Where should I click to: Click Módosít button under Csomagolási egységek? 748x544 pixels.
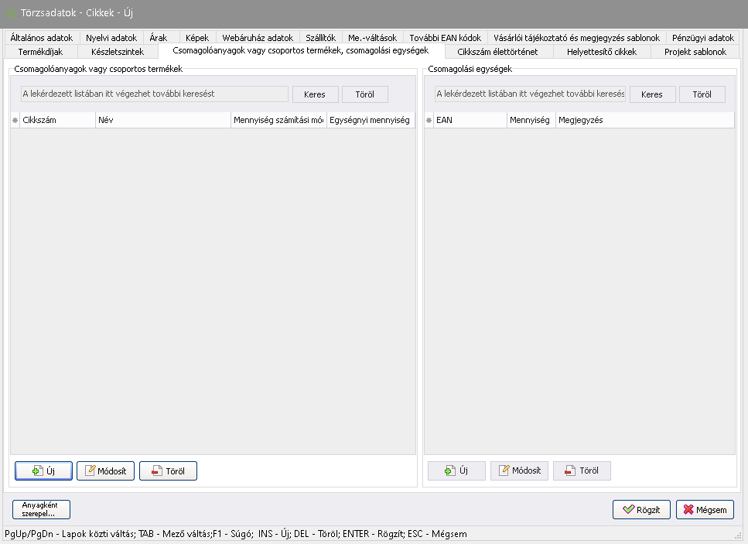(520, 470)
